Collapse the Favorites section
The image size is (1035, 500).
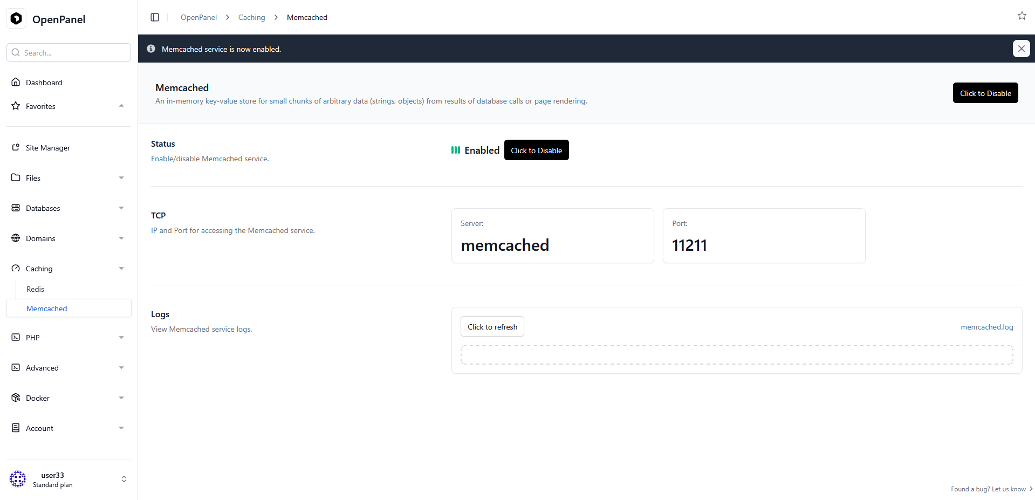[122, 106]
